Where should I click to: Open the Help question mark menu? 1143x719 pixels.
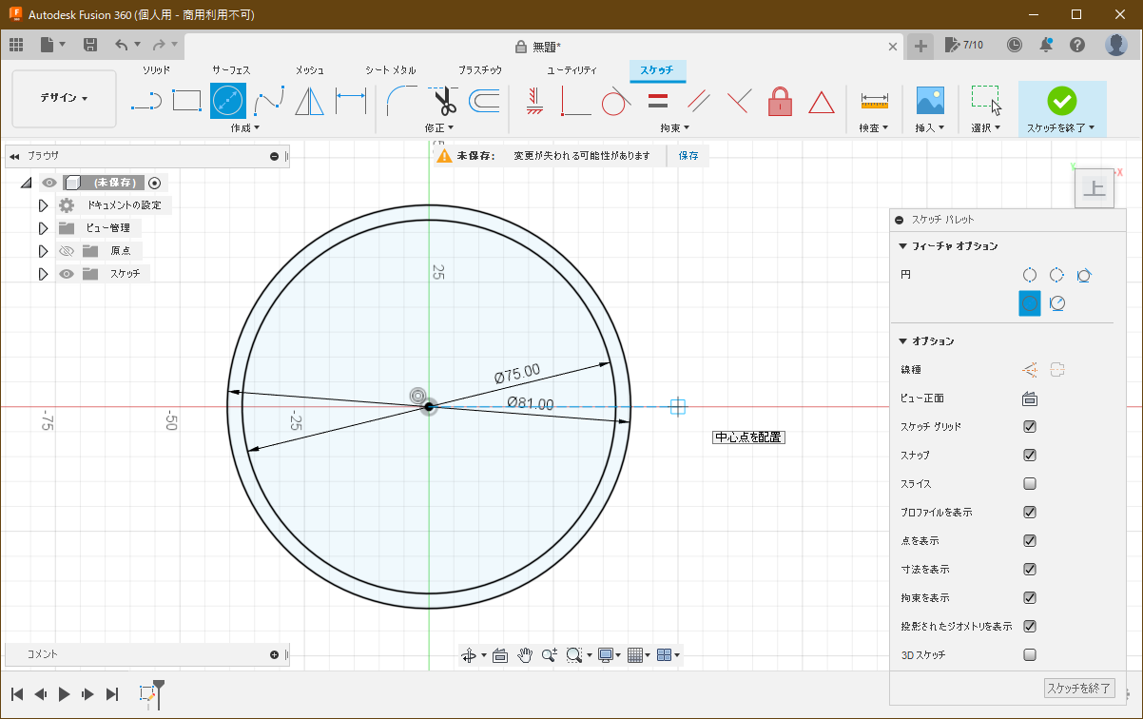[x=1077, y=45]
